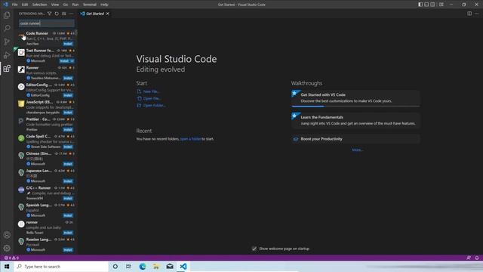The width and height of the screenshot is (483, 272).
Task: Install the Code Spell Checker extension
Action: 68,147
